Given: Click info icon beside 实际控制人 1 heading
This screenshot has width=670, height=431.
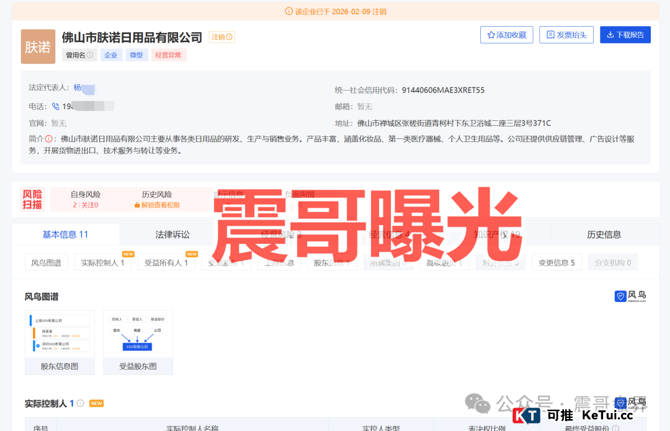Looking at the screenshot, I should (80, 403).
